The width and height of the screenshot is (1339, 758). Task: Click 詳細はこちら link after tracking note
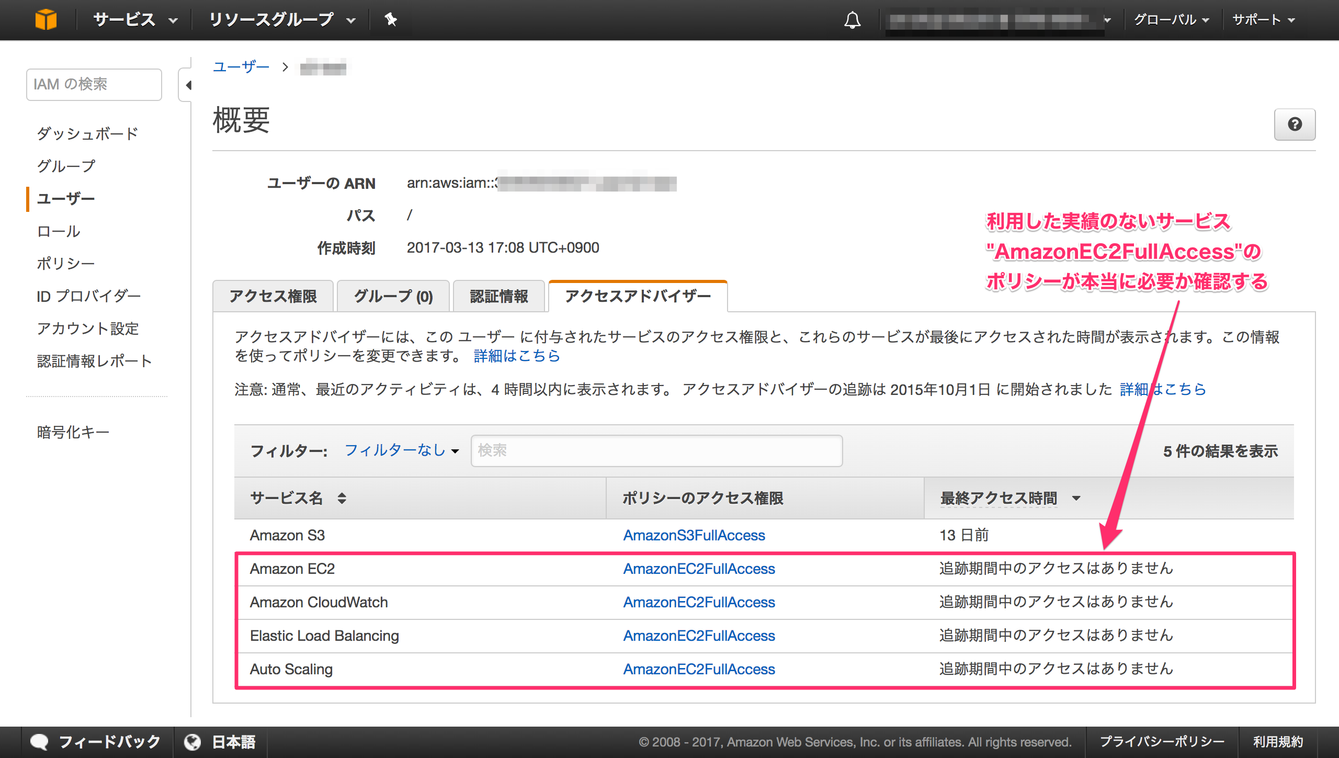pos(1163,389)
